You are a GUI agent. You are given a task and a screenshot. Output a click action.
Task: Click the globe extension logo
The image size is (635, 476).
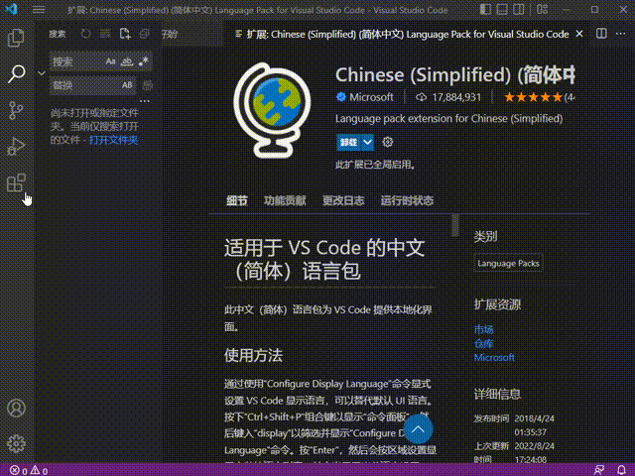point(272,110)
